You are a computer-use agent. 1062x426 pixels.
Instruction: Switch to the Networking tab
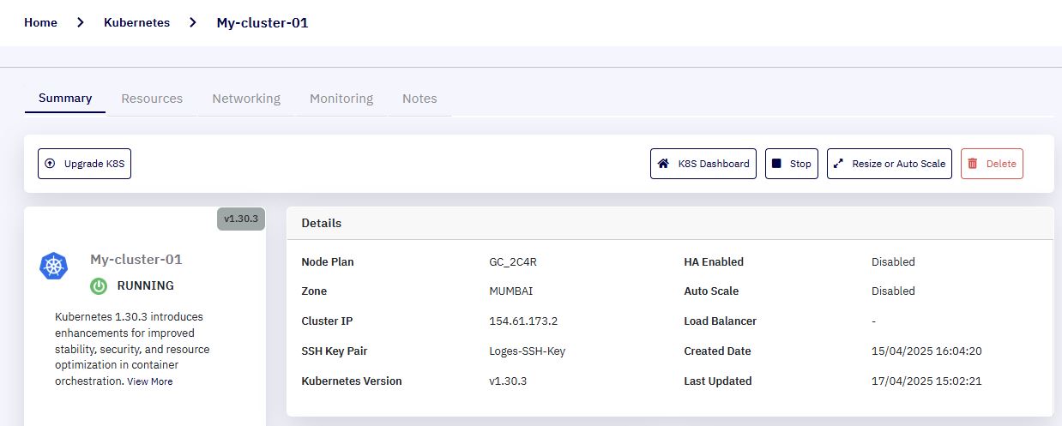tap(246, 99)
